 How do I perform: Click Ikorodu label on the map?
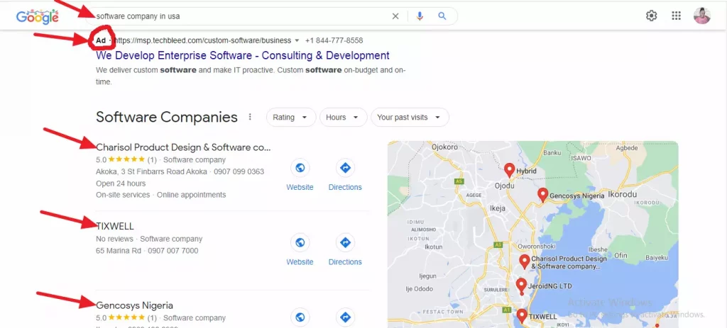pyautogui.click(x=622, y=194)
